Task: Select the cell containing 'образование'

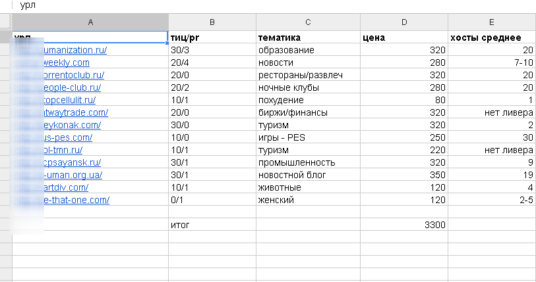Action: 307,50
